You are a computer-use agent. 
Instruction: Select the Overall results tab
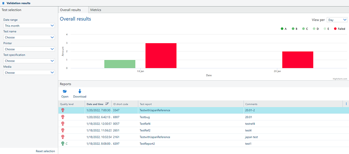(71, 10)
